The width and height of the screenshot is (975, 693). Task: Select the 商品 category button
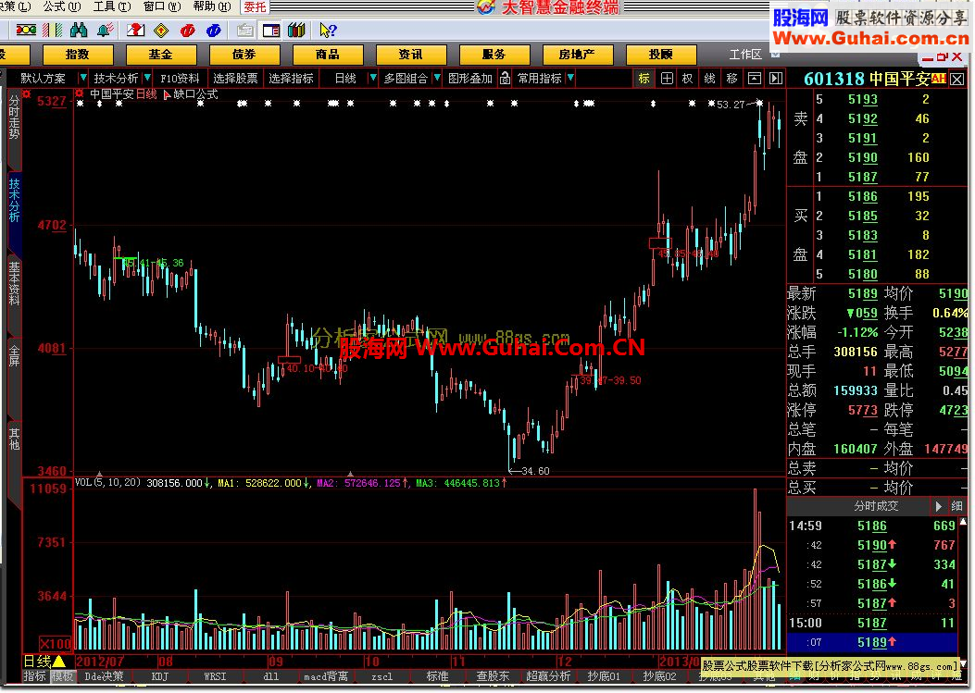click(327, 55)
